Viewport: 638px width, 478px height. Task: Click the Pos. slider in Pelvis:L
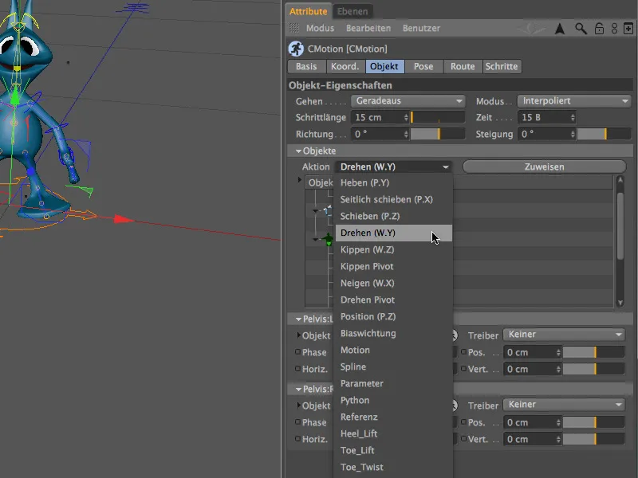594,352
